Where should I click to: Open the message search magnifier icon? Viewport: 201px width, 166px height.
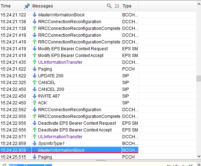109,6
